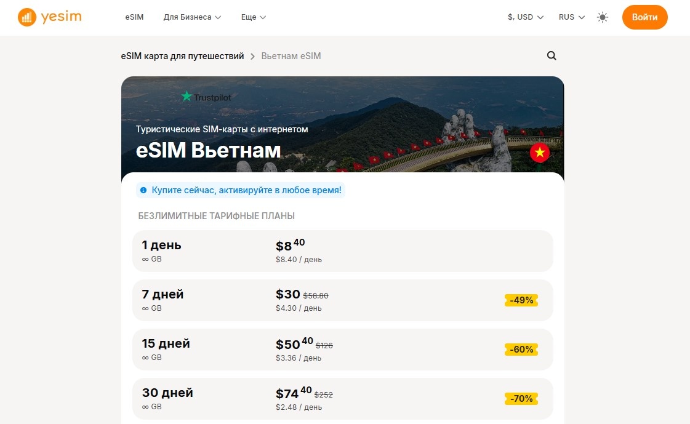The height and width of the screenshot is (424, 690).
Task: Open the Для Бизнеса dropdown
Action: [x=191, y=17]
